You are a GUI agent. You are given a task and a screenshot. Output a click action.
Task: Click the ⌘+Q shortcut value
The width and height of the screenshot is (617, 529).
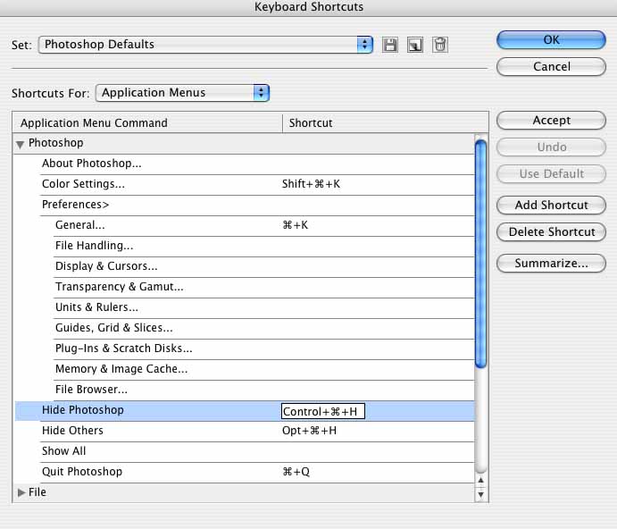click(x=296, y=472)
